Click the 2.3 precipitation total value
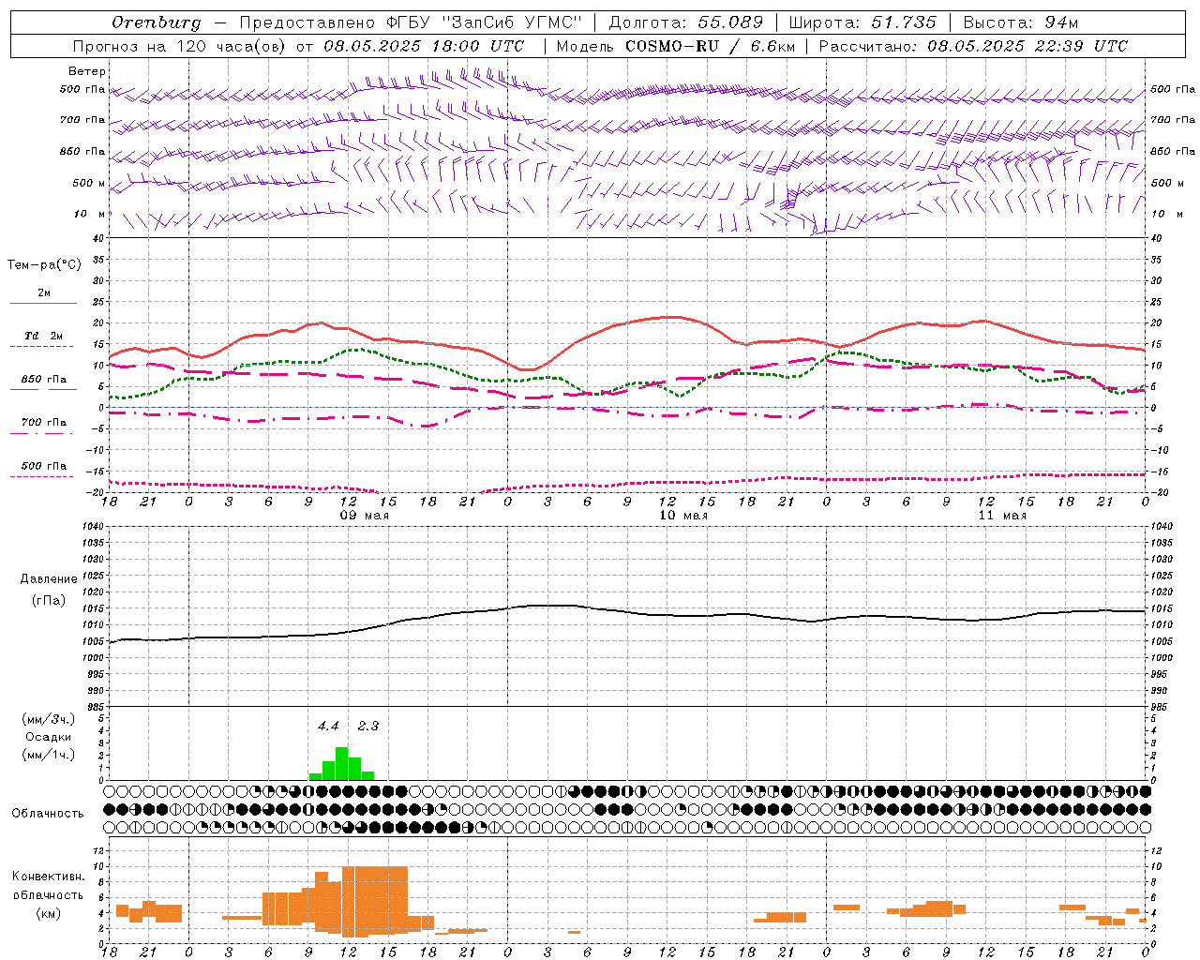Screen dimensions: 1200x960 tap(368, 726)
